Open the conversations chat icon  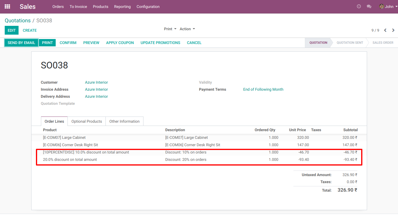(369, 6)
